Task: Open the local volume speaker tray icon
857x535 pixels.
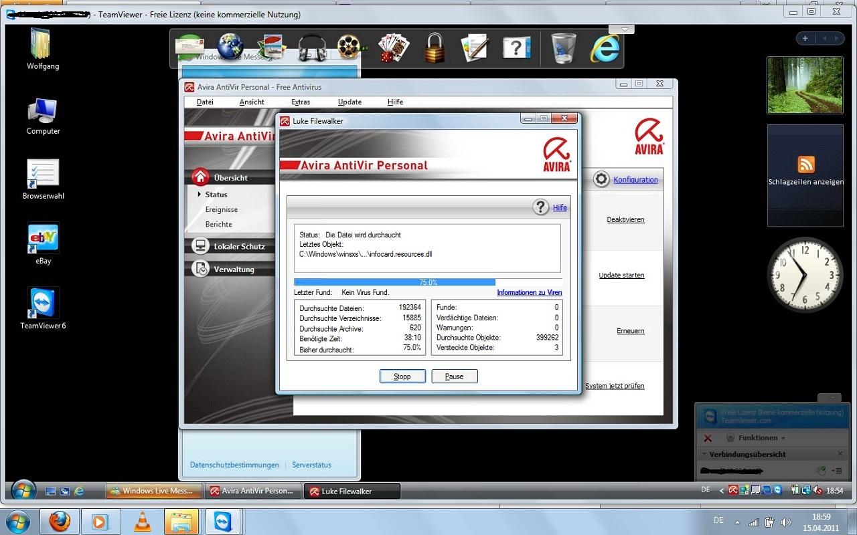Action: pos(786,522)
